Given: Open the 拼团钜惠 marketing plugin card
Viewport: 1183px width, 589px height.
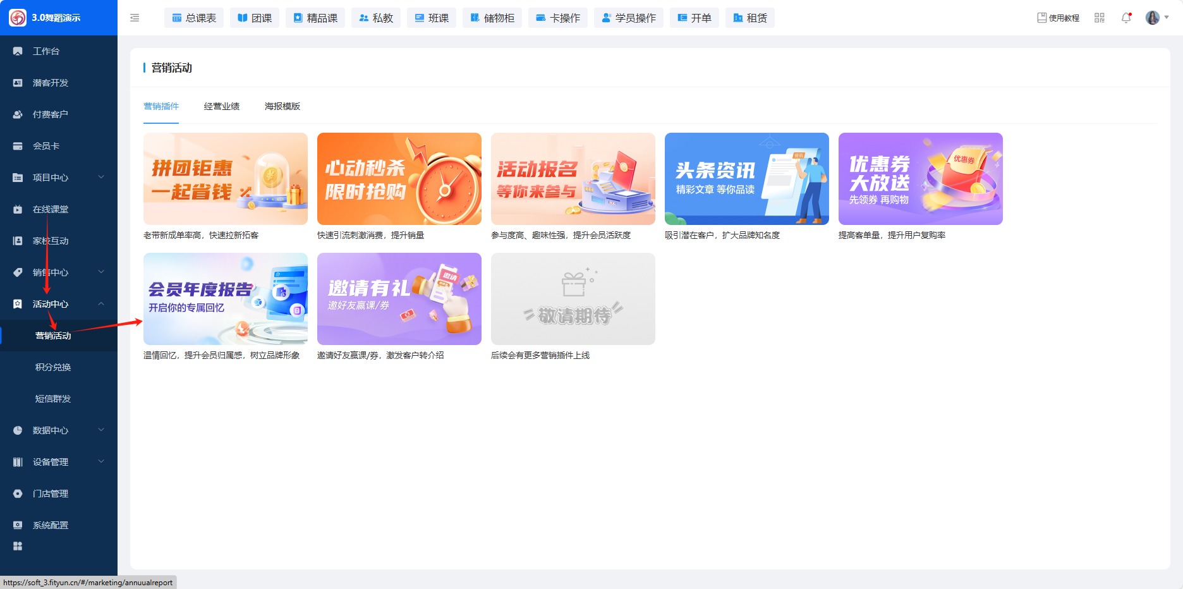Looking at the screenshot, I should coord(226,179).
